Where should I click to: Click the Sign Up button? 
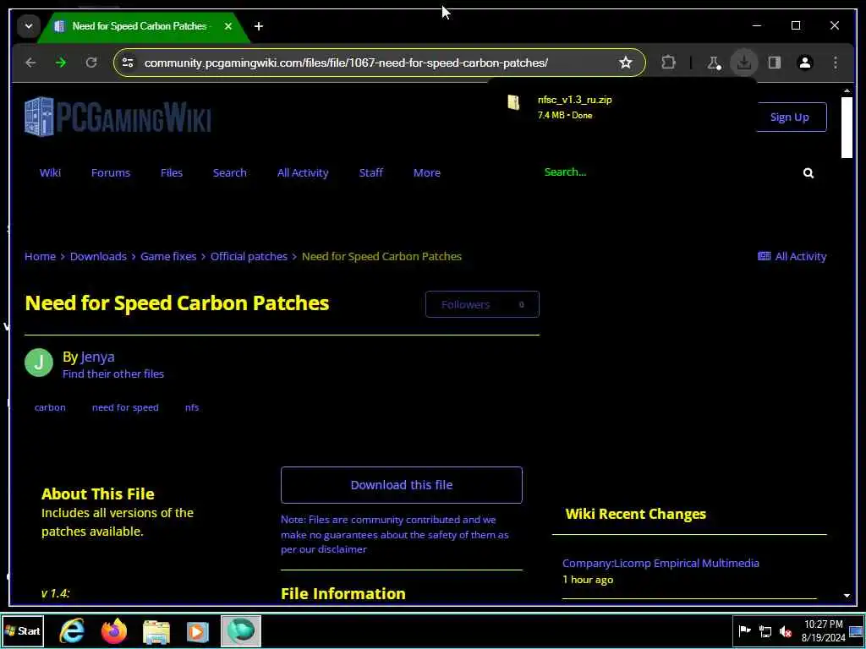click(x=790, y=117)
